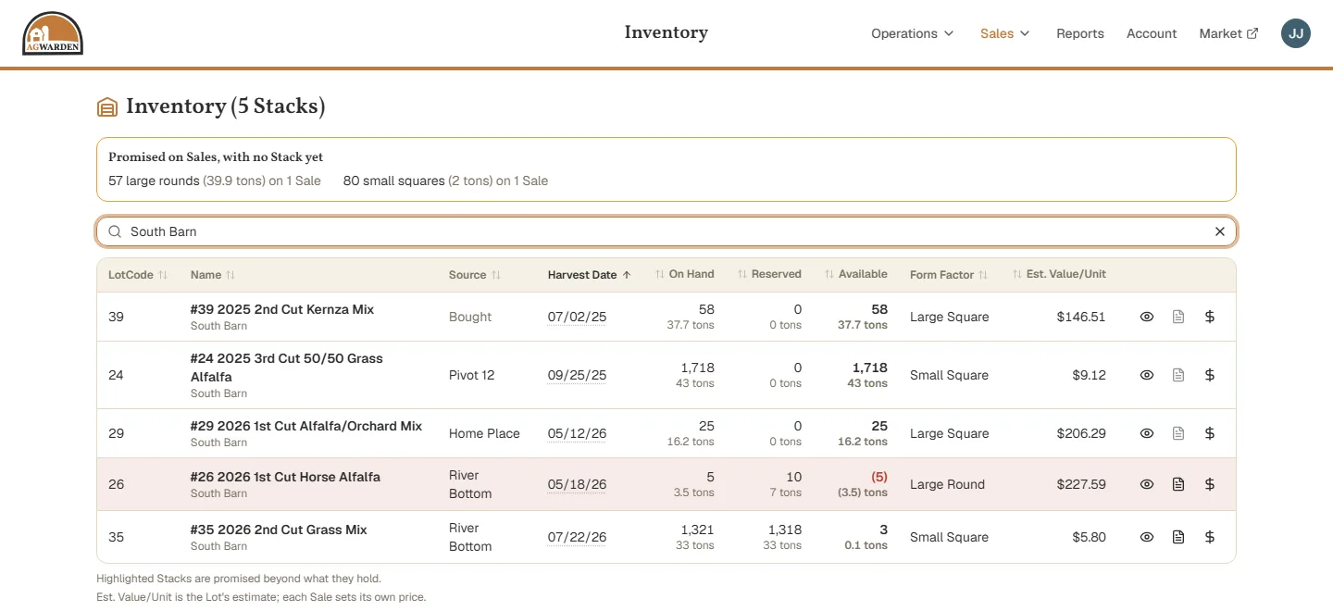
Task: Click dollar sign icon for lot 24
Action: pos(1209,375)
